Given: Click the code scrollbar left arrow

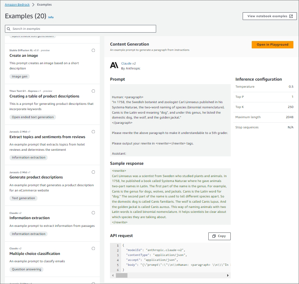Looking at the screenshot, I should (113, 276).
